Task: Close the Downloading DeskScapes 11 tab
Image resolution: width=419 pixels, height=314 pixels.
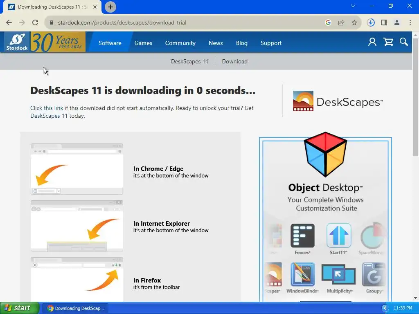Action: pos(95,7)
